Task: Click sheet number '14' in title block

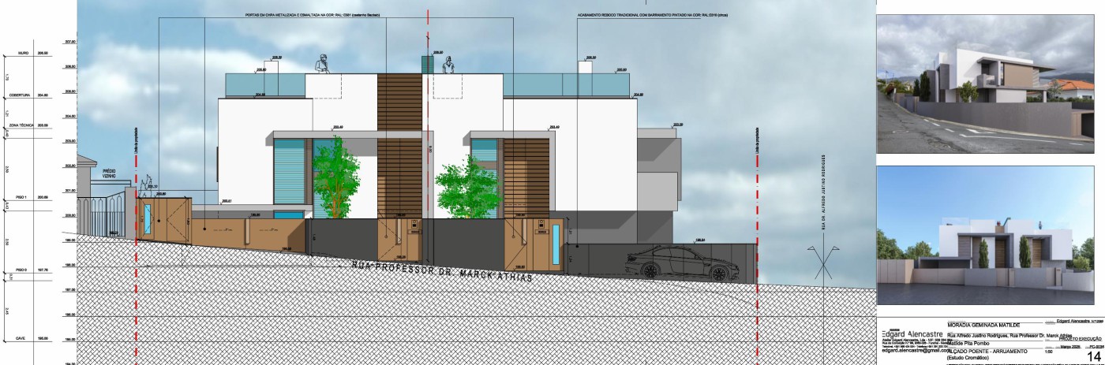Action: (1094, 357)
